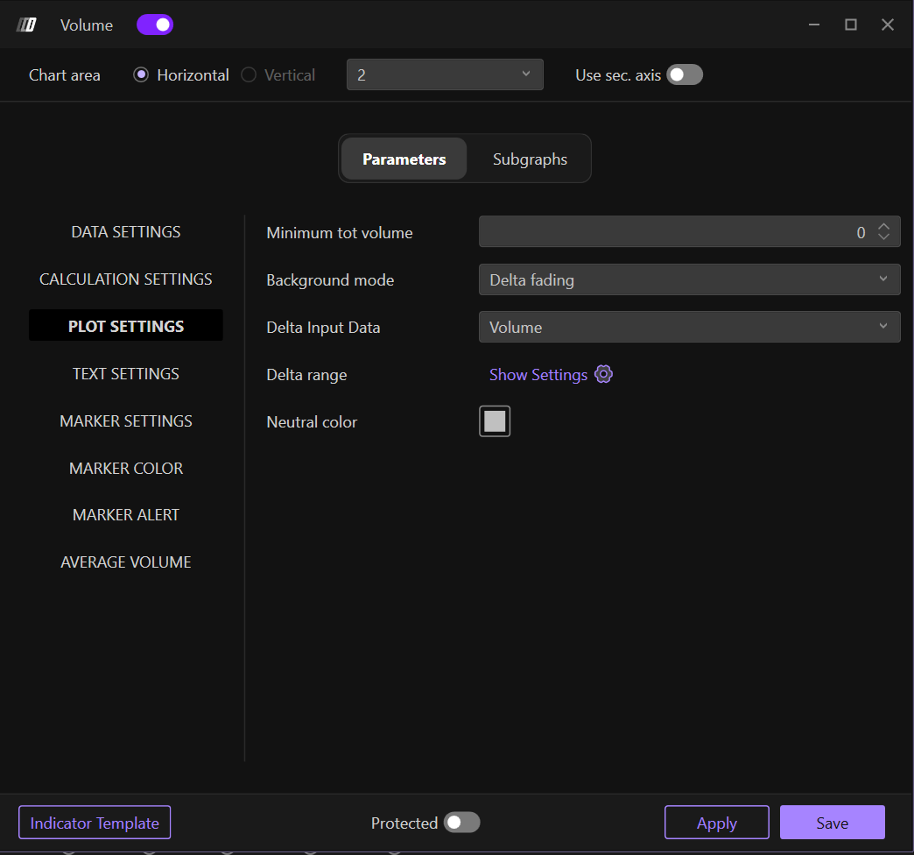Toggle the Volume indicator switch off

point(155,25)
